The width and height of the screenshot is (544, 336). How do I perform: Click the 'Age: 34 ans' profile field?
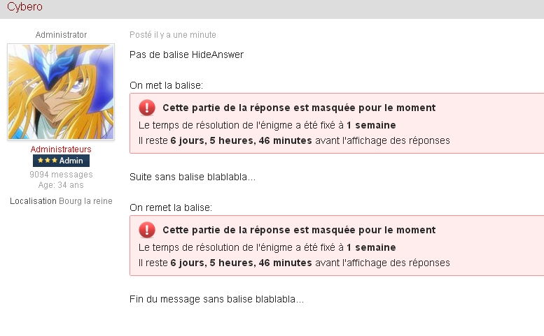[x=61, y=185]
